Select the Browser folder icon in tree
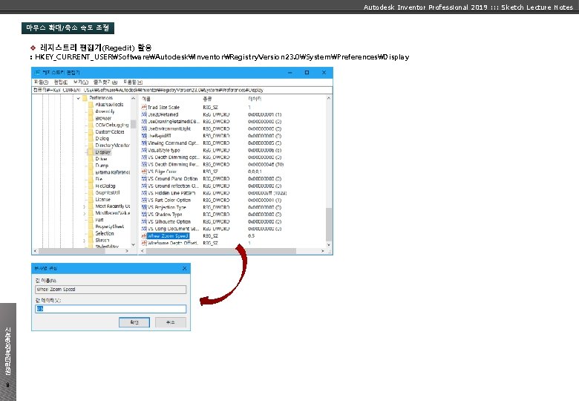The width and height of the screenshot is (579, 401). coord(91,118)
